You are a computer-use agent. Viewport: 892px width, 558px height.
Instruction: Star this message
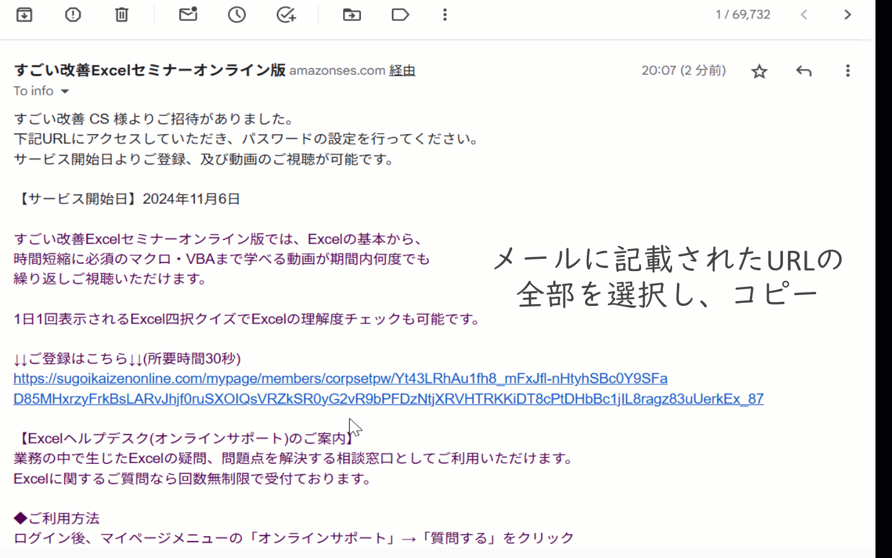[759, 72]
